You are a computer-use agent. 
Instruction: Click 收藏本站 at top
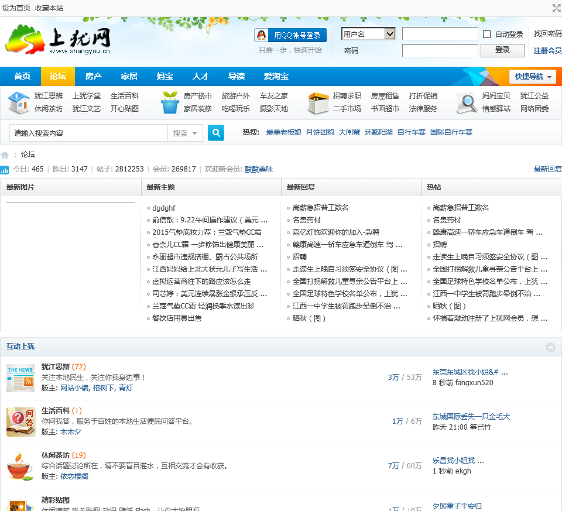pos(49,8)
